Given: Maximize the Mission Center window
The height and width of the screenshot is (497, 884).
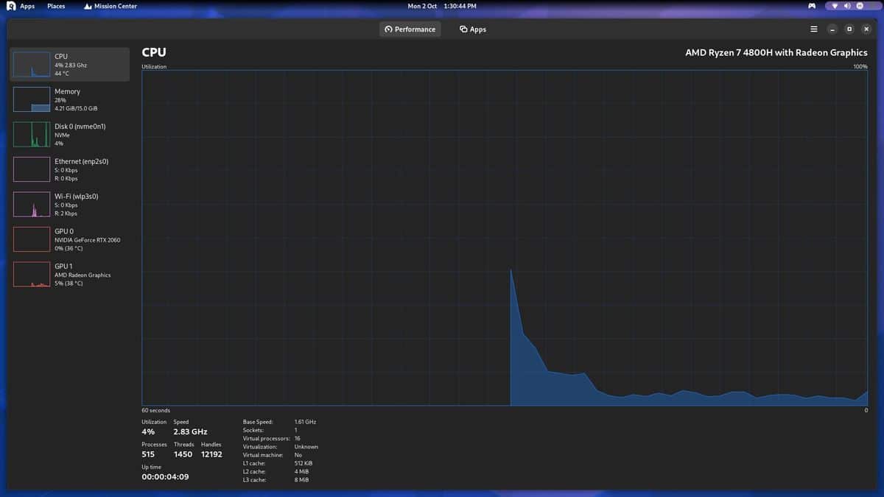Looking at the screenshot, I should pyautogui.click(x=849, y=29).
